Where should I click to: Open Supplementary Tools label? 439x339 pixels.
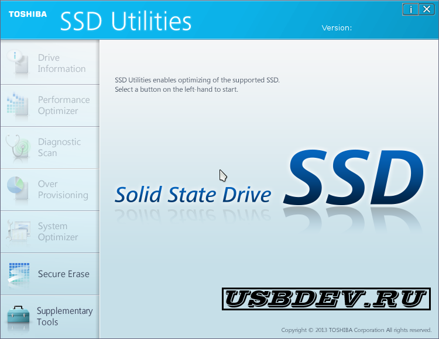tap(64, 316)
